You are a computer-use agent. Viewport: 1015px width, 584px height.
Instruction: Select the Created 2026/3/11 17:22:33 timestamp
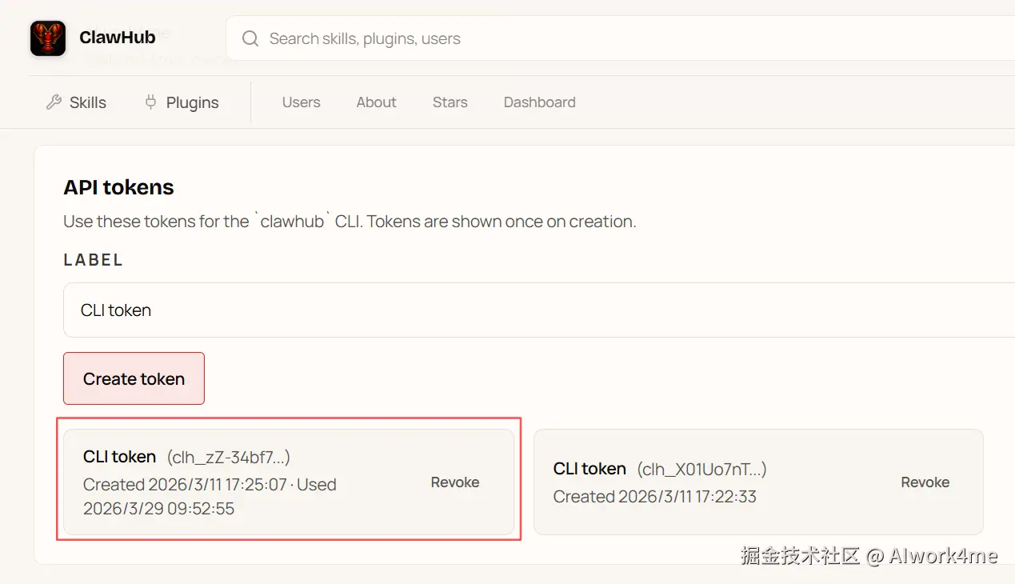[655, 497]
